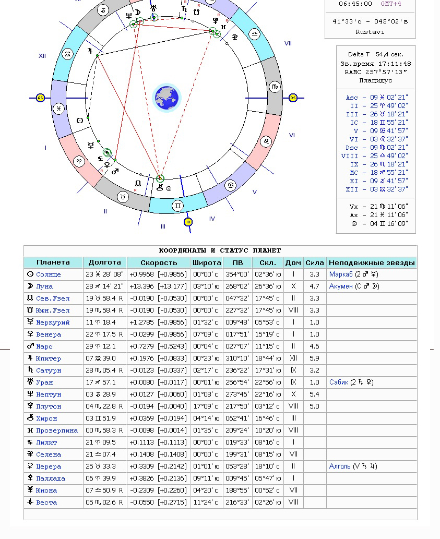Click the Rustavi location text
440x539 pixels.
370,32
